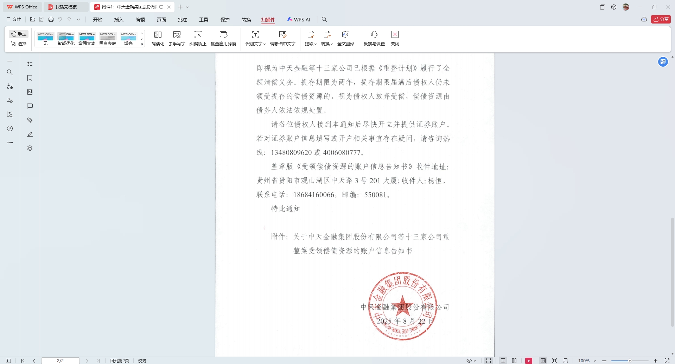
Task: Go to the first page button
Action: coord(23,360)
